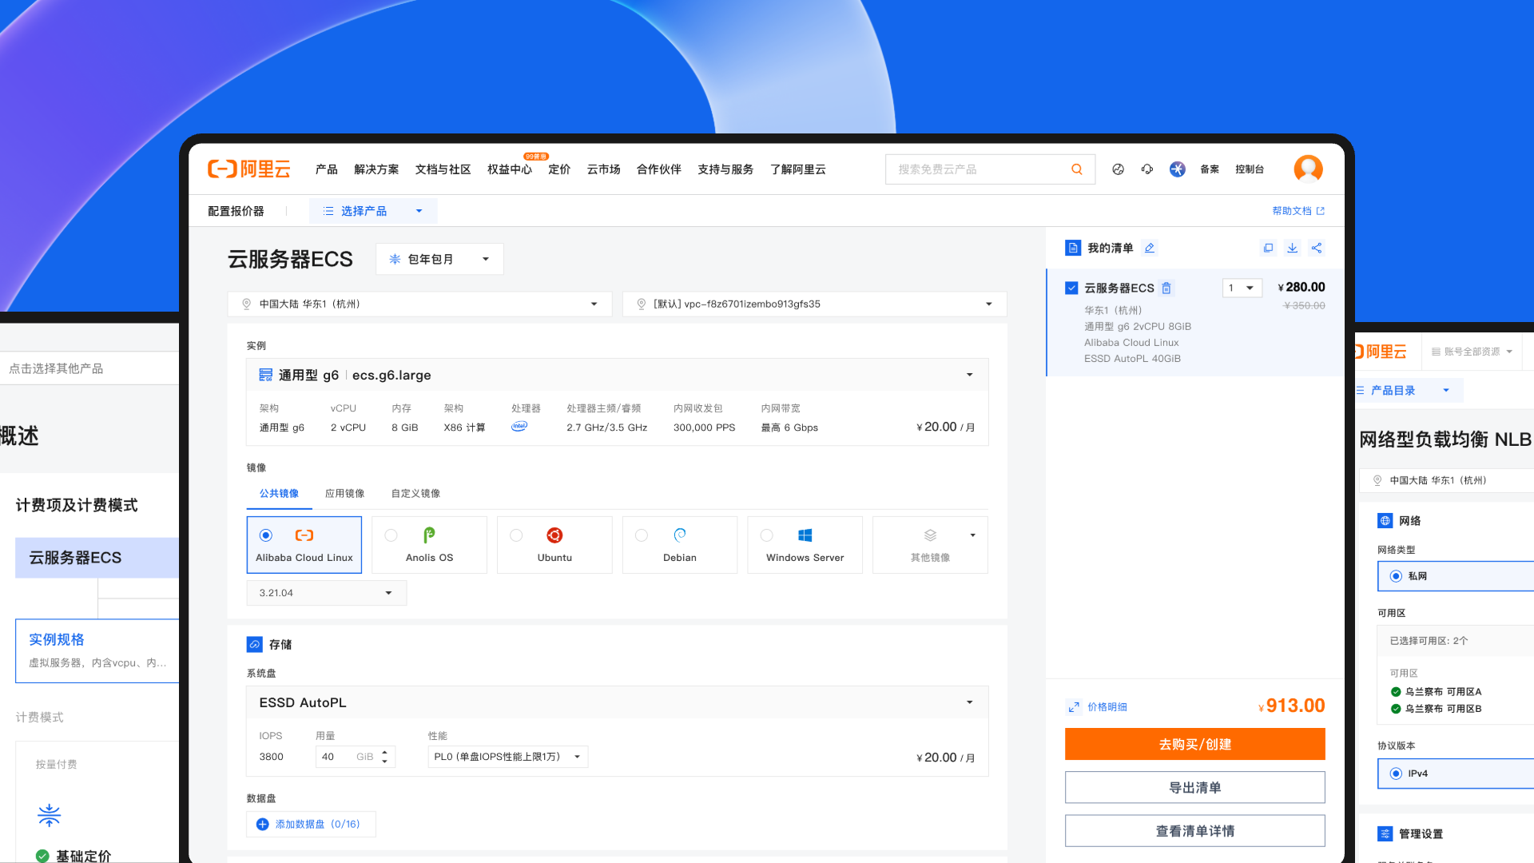Viewport: 1534px width, 863px height.
Task: Select Alibaba Cloud Linux image radio
Action: (x=266, y=535)
